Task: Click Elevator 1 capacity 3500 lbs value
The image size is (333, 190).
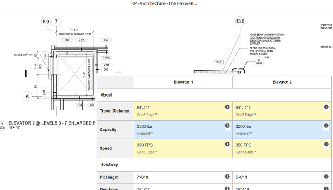Action: (x=144, y=126)
